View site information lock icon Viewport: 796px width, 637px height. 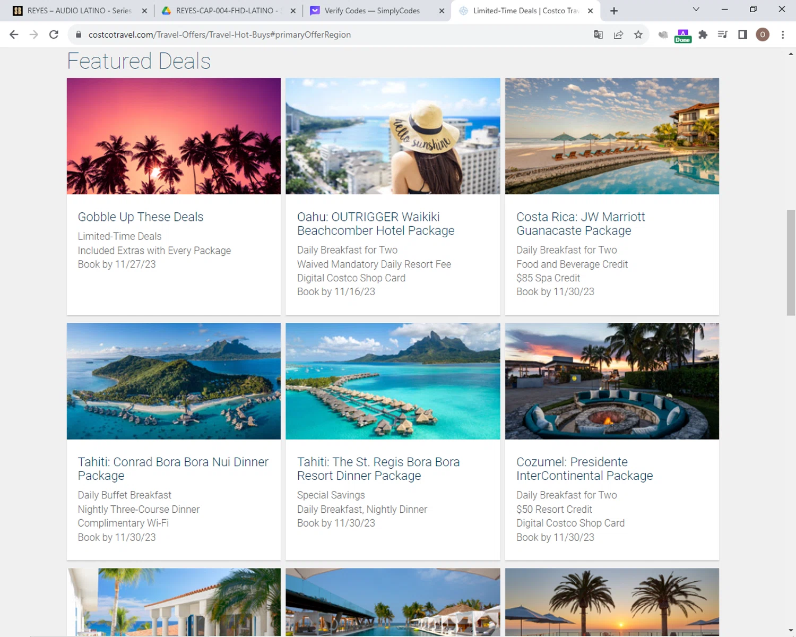[x=79, y=35]
